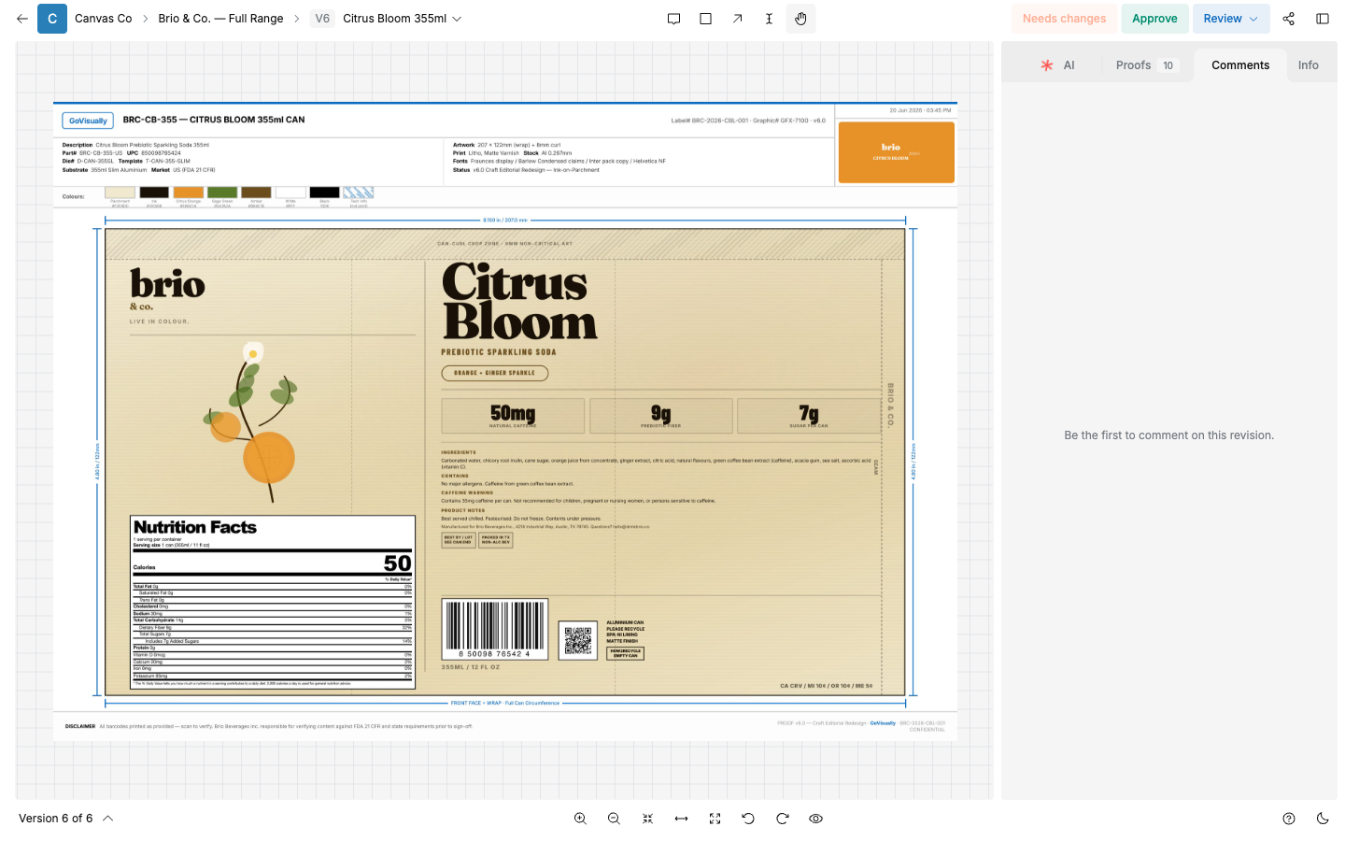Select the hand pan tool
Image resolution: width=1345 pixels, height=841 pixels.
800,19
